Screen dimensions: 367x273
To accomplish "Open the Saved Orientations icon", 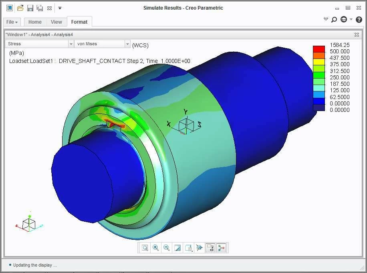I will (188, 248).
